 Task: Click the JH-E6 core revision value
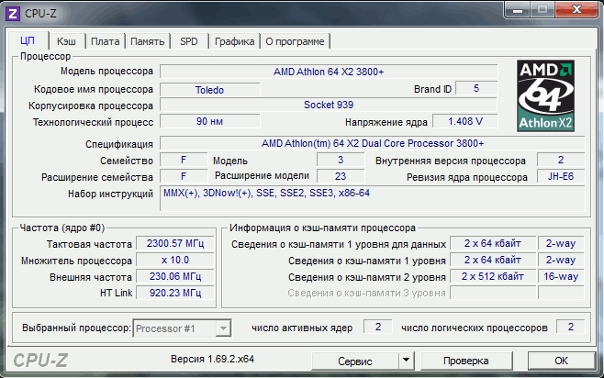point(561,176)
